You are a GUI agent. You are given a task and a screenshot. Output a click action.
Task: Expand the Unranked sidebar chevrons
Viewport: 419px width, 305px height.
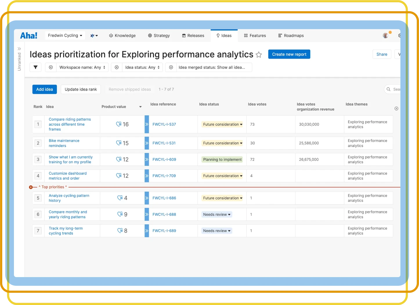pos(19,49)
